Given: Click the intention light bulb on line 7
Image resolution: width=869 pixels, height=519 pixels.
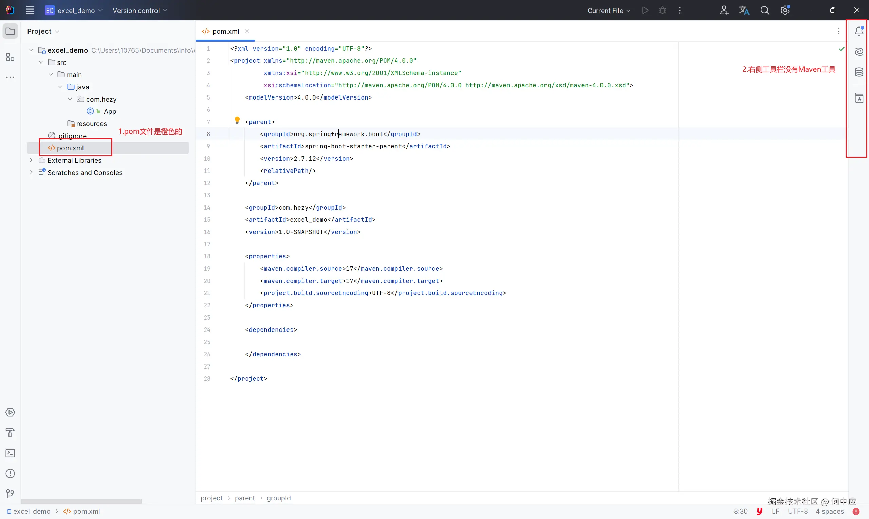Looking at the screenshot, I should (x=237, y=120).
